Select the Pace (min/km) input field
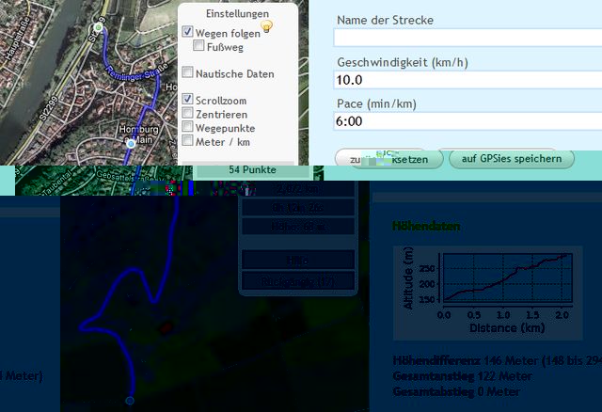The height and width of the screenshot is (412, 602). point(467,121)
